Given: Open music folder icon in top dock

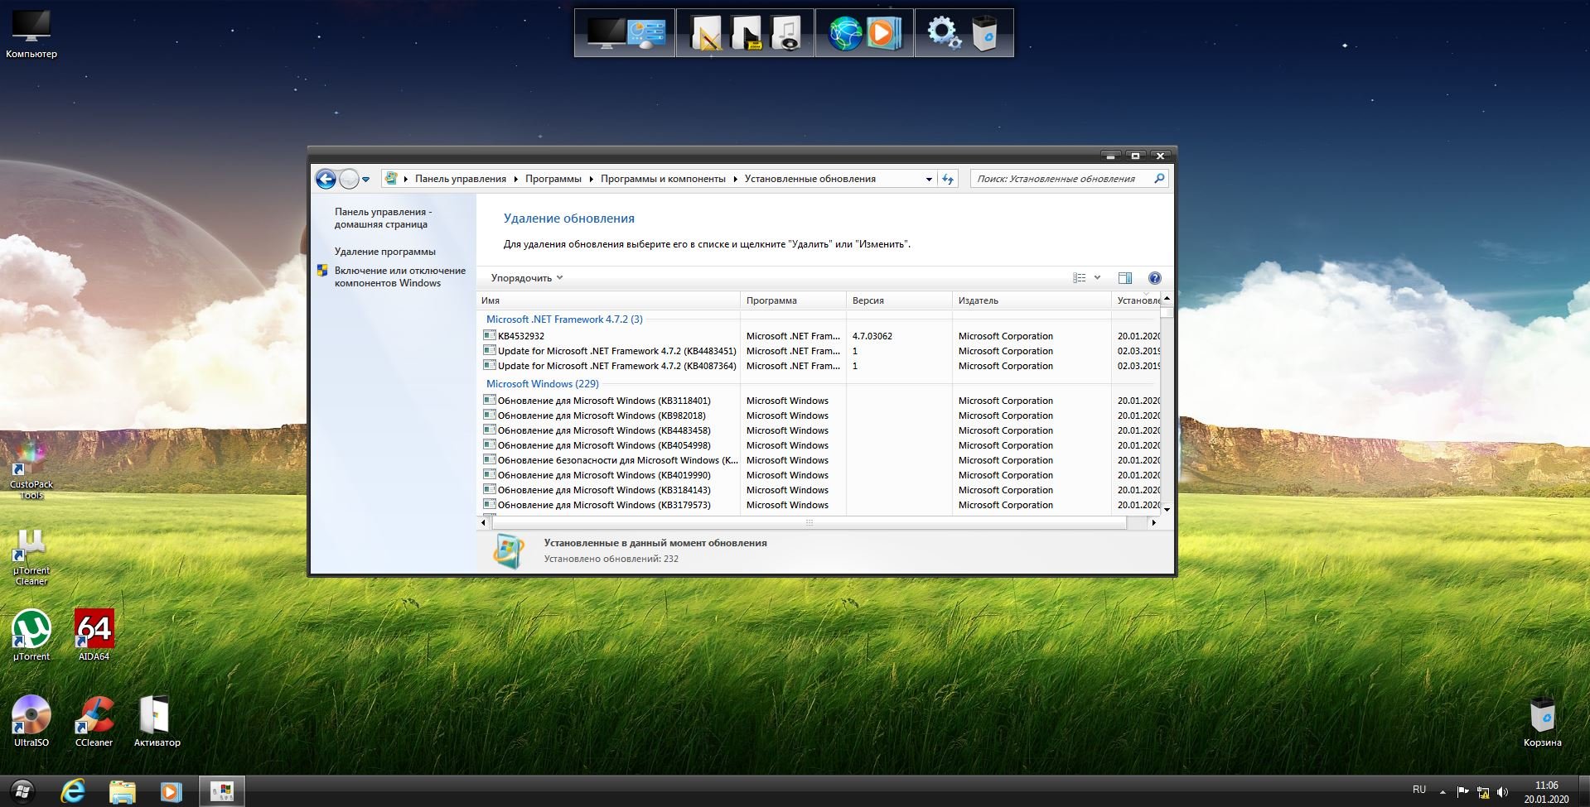Looking at the screenshot, I should [786, 33].
